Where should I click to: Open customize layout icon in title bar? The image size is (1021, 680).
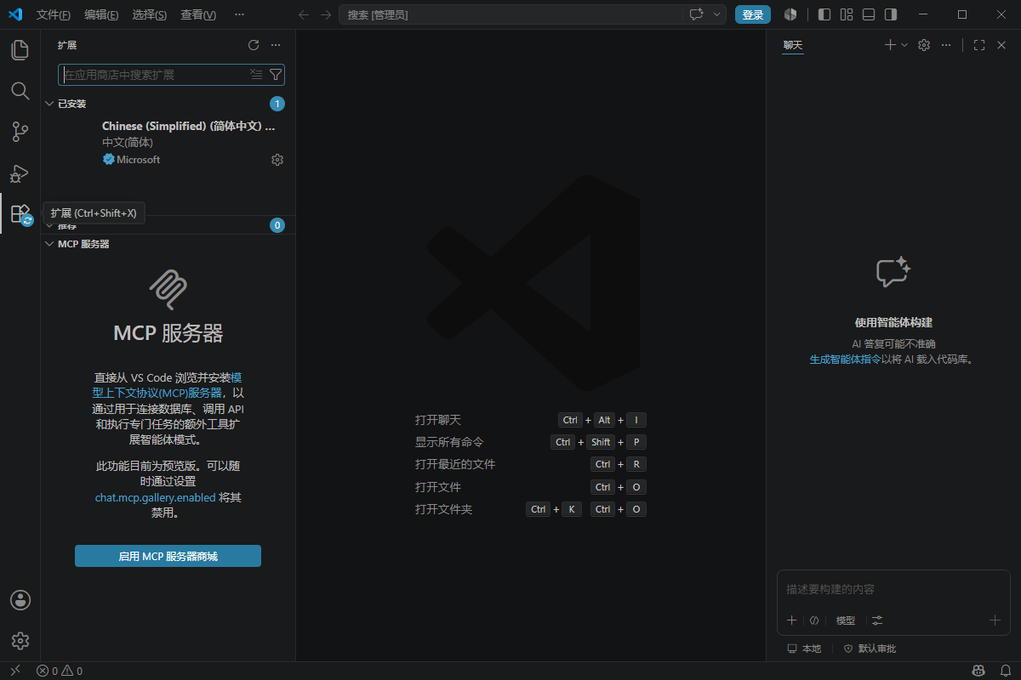847,14
